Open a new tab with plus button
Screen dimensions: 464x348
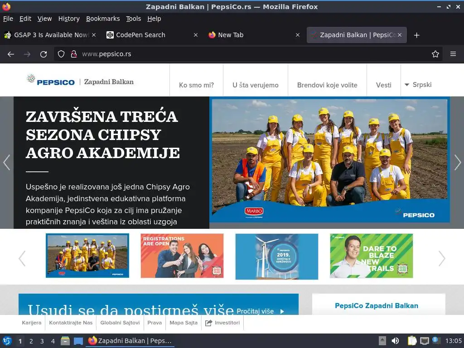tap(417, 35)
